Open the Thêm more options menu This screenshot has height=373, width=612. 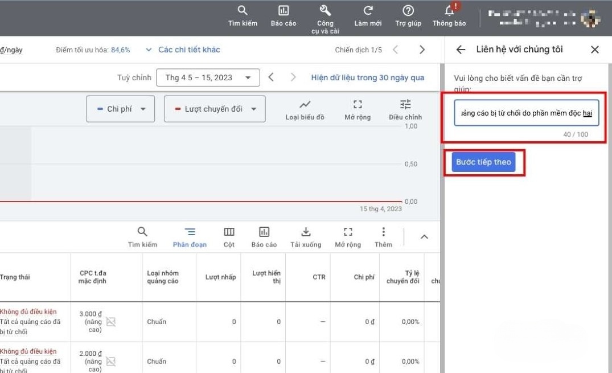[383, 237]
